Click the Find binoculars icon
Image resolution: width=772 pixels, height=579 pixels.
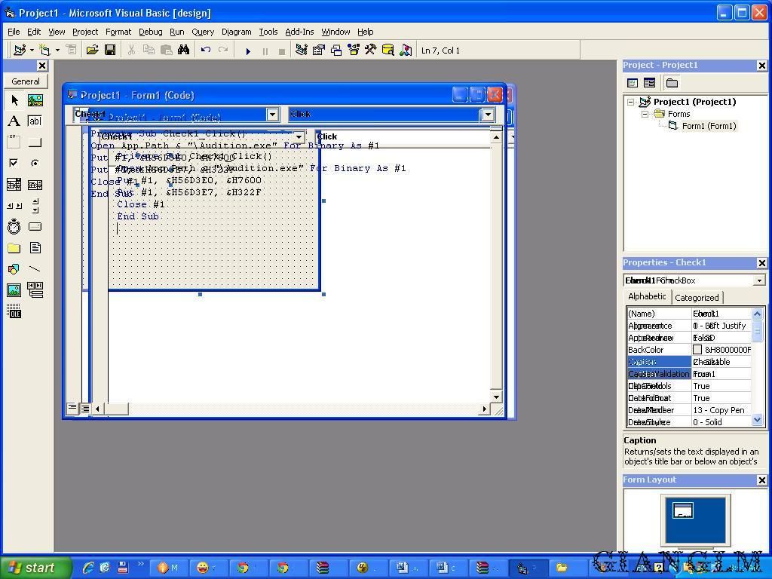click(183, 51)
